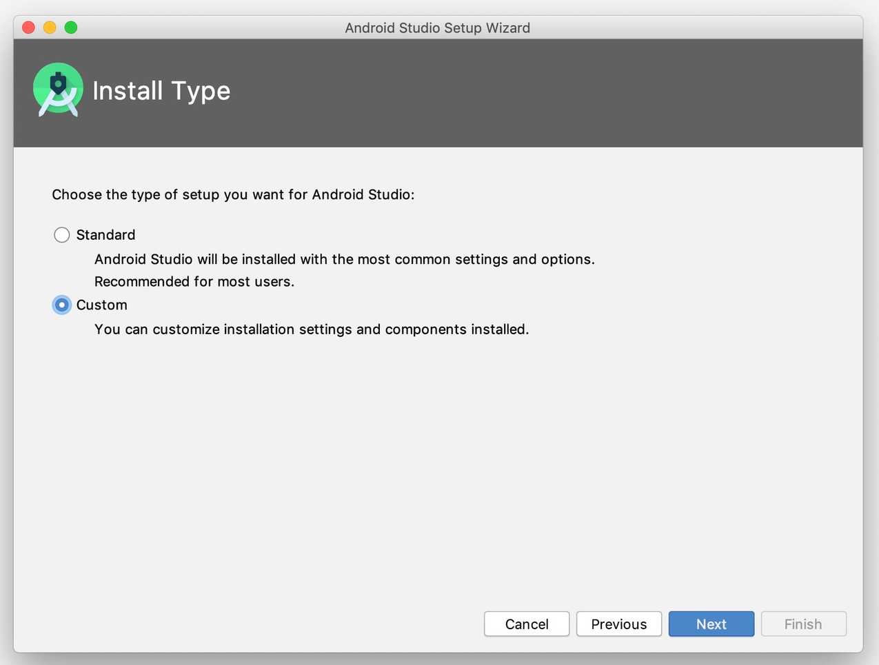879x665 pixels.
Task: Close the setup wizard window
Action: pyautogui.click(x=28, y=27)
